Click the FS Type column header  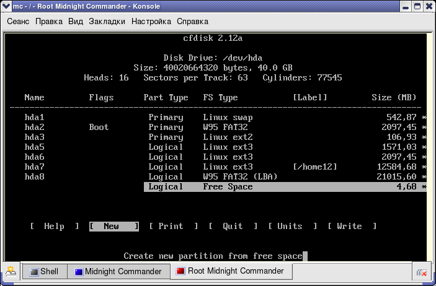click(x=220, y=97)
